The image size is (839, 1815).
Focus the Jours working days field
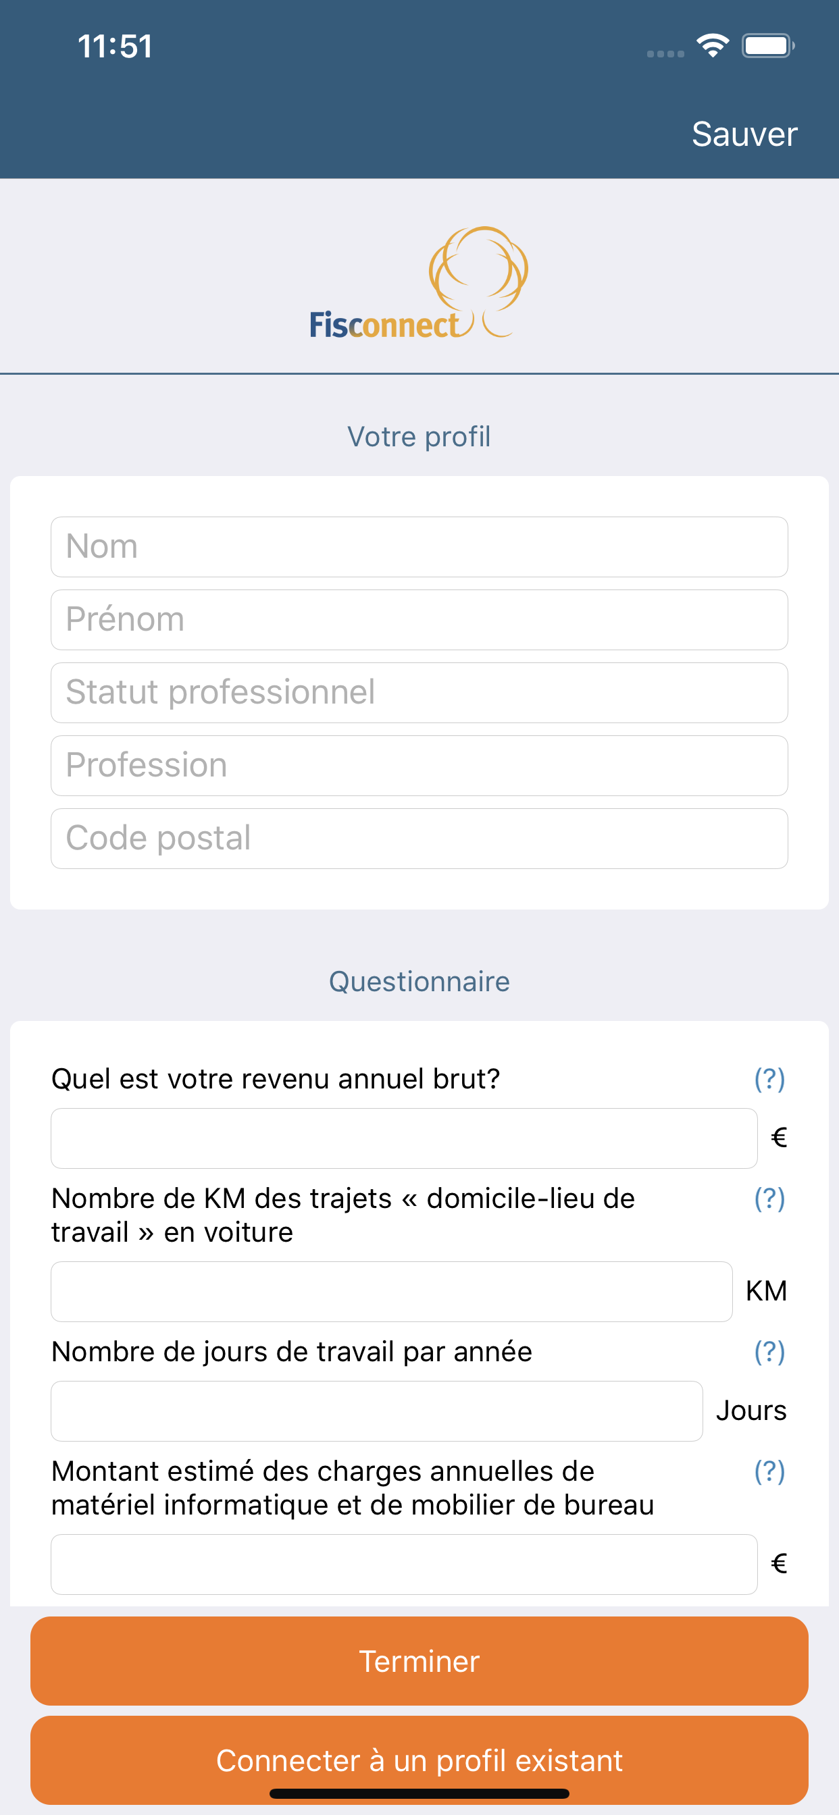point(376,1411)
